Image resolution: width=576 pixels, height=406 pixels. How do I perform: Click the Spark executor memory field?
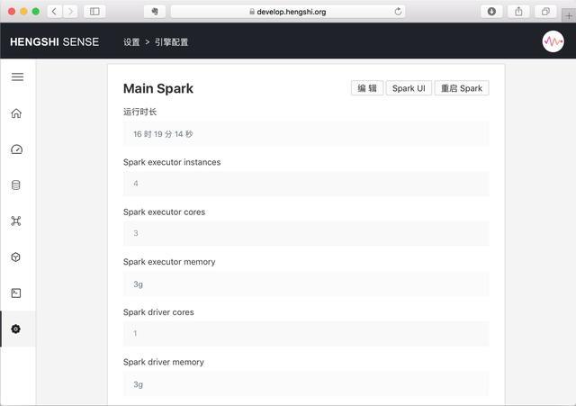[x=306, y=284]
